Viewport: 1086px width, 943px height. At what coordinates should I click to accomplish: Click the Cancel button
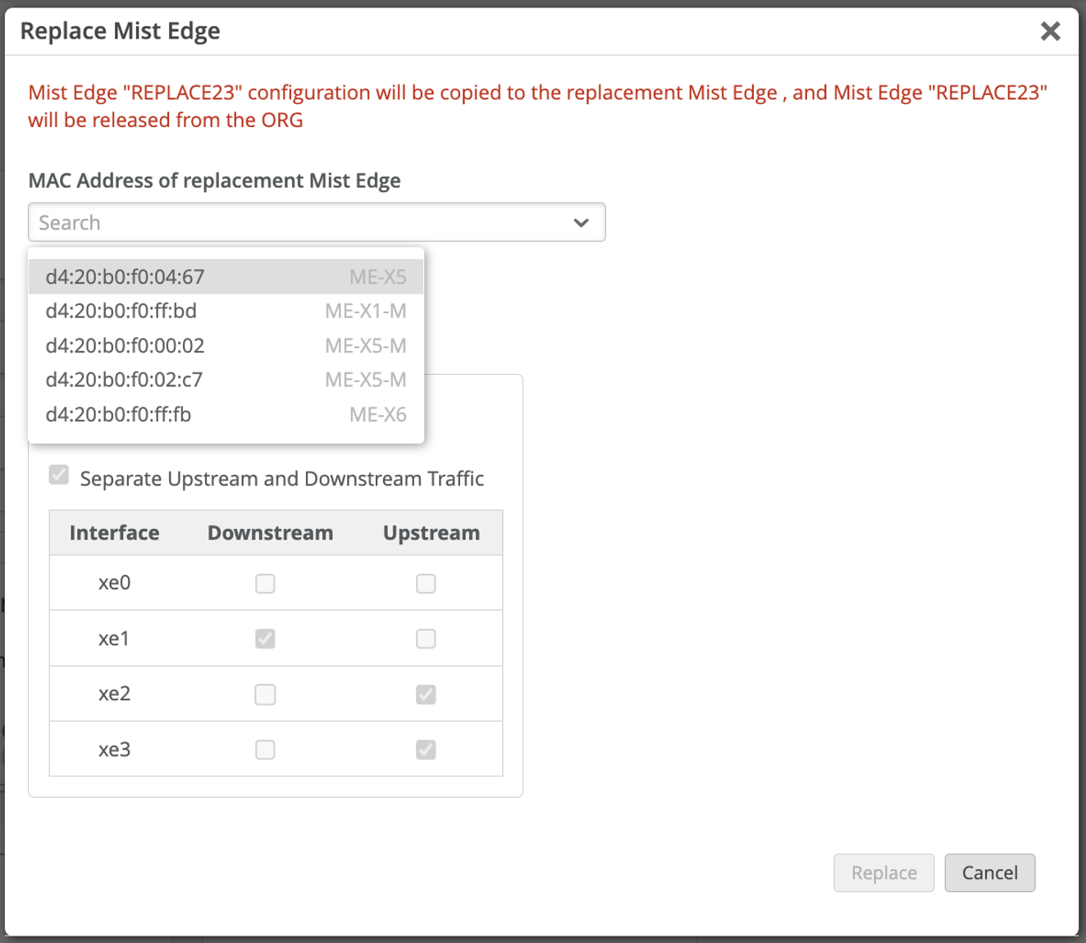coord(989,873)
